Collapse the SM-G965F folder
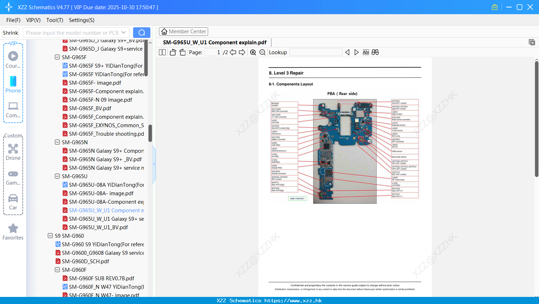The height and width of the screenshot is (304, 539). pos(57,57)
